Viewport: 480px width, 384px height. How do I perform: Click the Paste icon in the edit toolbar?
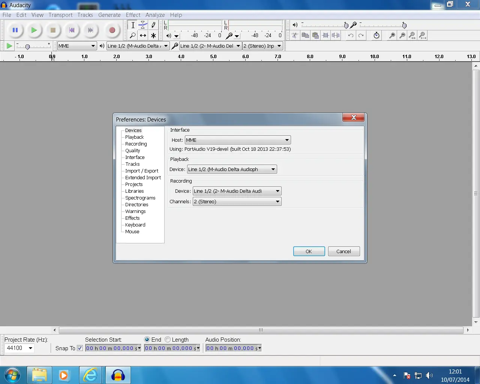click(315, 36)
